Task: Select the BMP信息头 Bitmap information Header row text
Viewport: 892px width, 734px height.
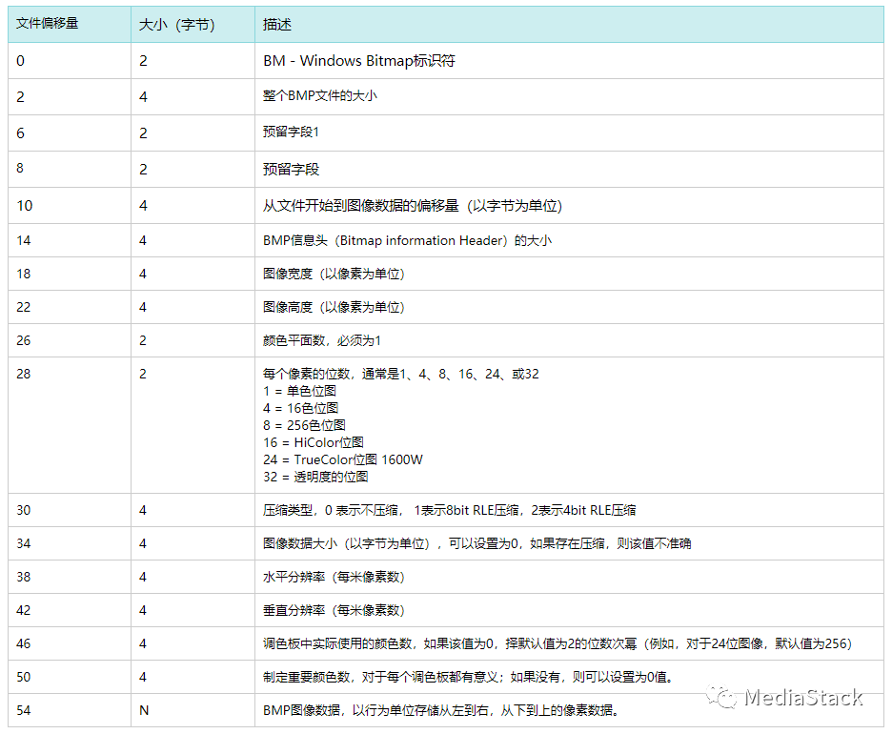Action: (407, 240)
